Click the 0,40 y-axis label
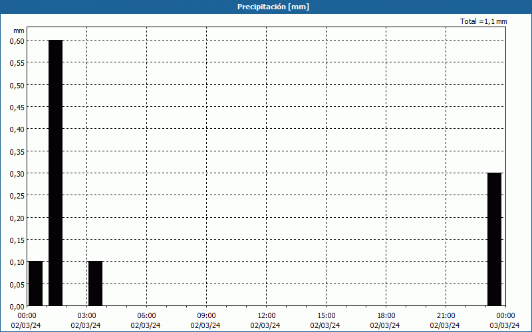The image size is (532, 332). pos(17,129)
